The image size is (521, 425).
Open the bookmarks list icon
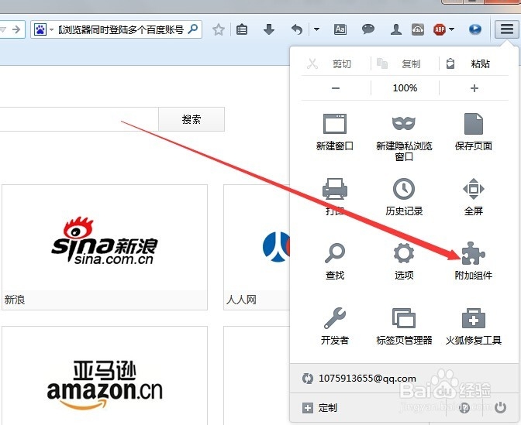(x=242, y=30)
